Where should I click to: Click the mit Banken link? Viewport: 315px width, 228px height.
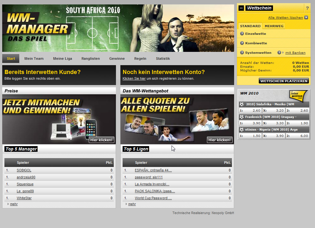(295, 53)
